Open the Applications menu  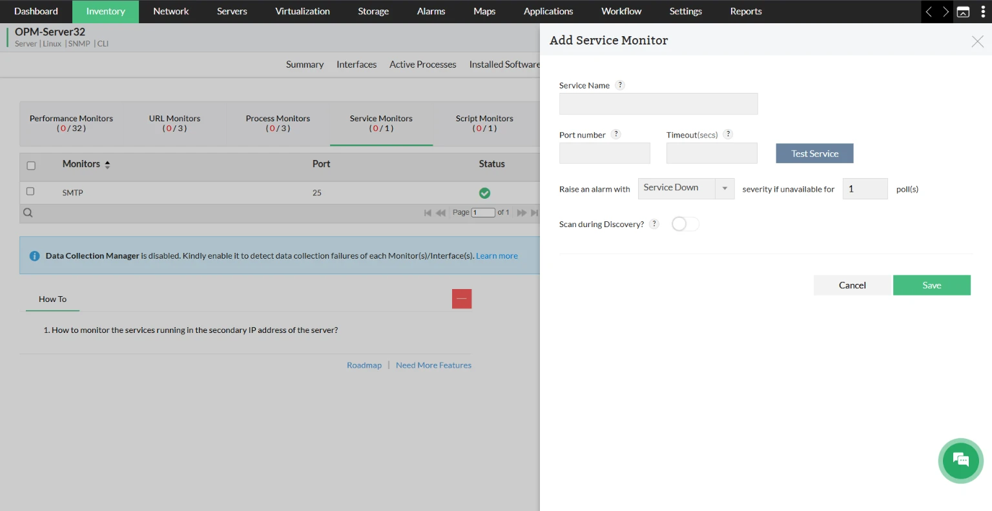(548, 12)
